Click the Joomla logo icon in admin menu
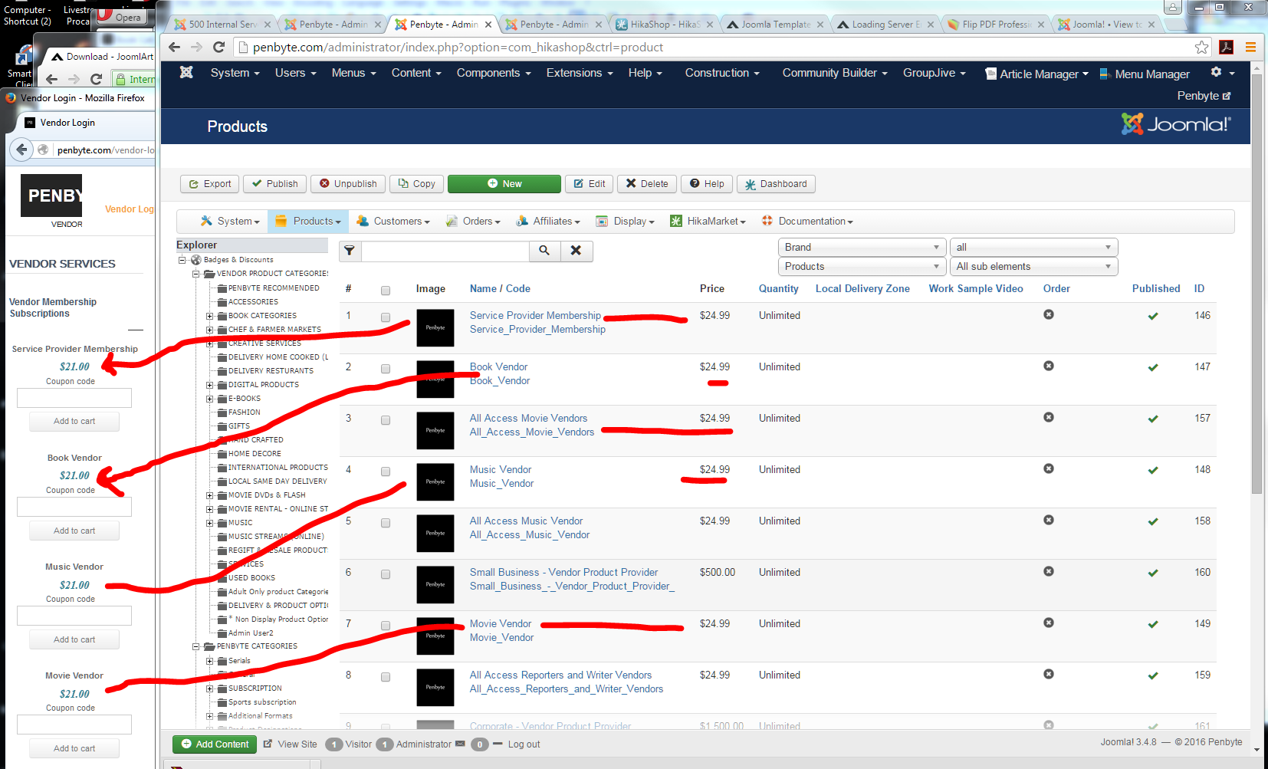 coord(186,72)
